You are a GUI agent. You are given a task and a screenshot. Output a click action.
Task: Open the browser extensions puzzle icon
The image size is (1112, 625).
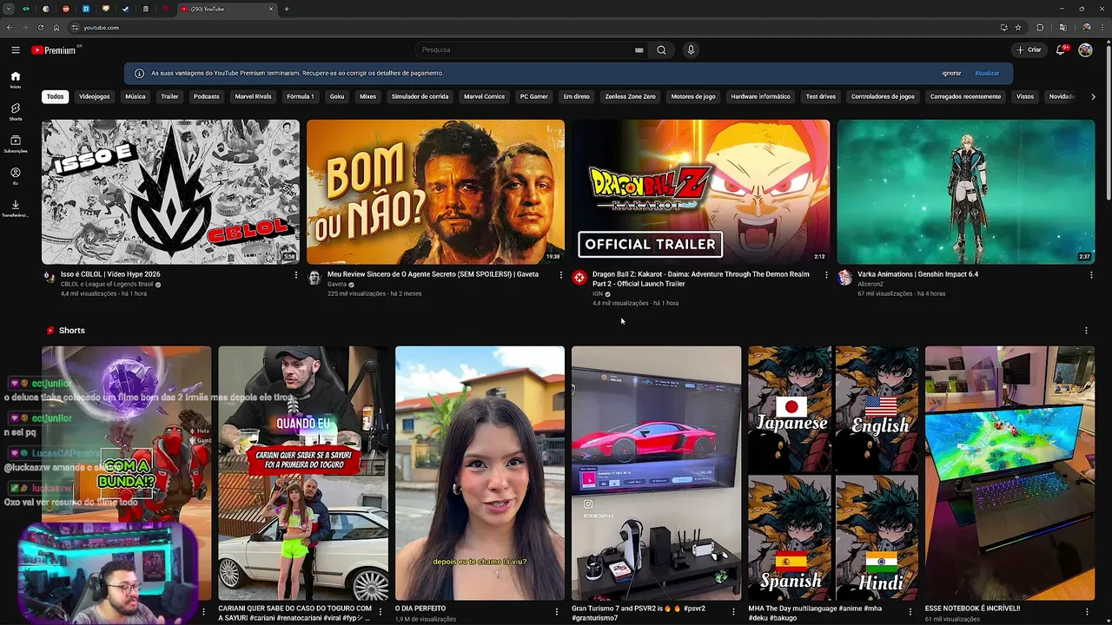(x=1040, y=28)
